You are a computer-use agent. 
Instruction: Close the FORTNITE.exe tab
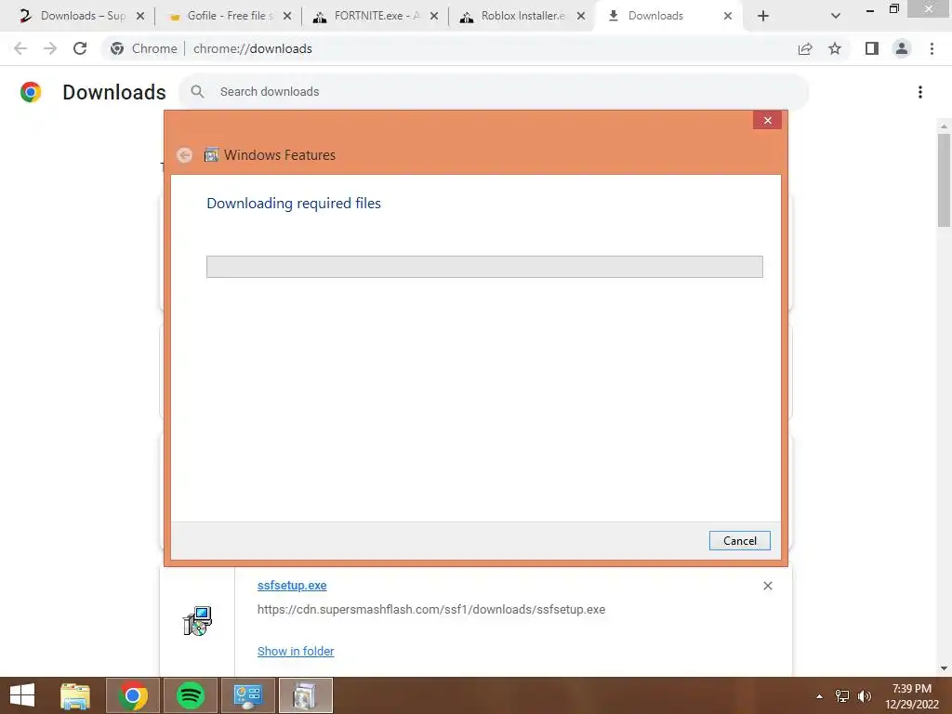[434, 17]
